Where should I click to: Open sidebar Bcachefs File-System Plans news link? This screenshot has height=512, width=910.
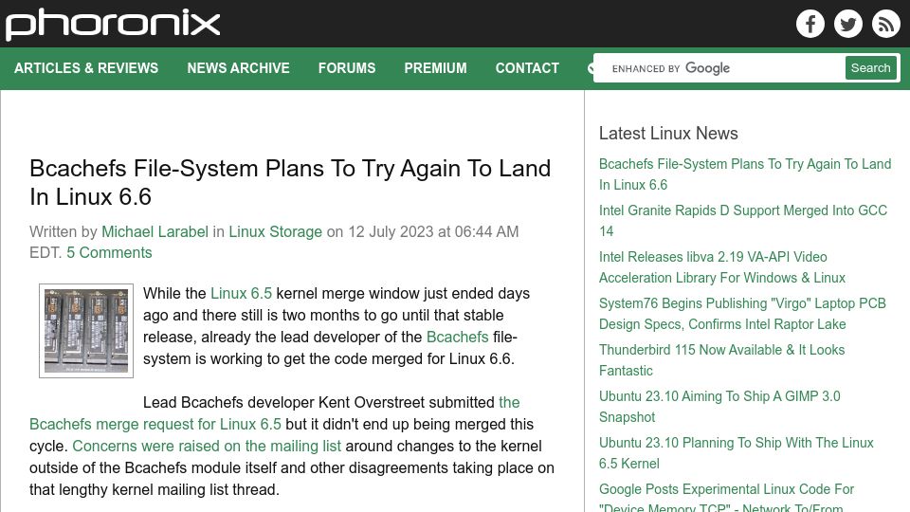point(745,174)
